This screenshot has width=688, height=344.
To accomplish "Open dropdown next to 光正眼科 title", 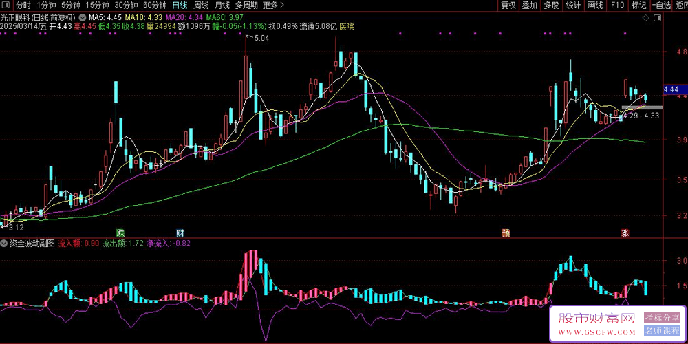I will pyautogui.click(x=83, y=18).
